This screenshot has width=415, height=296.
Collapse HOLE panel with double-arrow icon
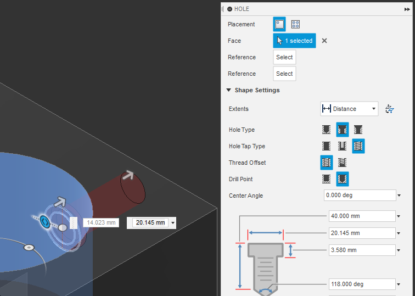tap(407, 9)
